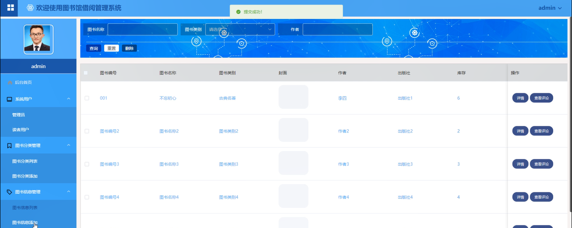
Task: Click the monitor icon beside 系统用户
Action: pos(10,99)
